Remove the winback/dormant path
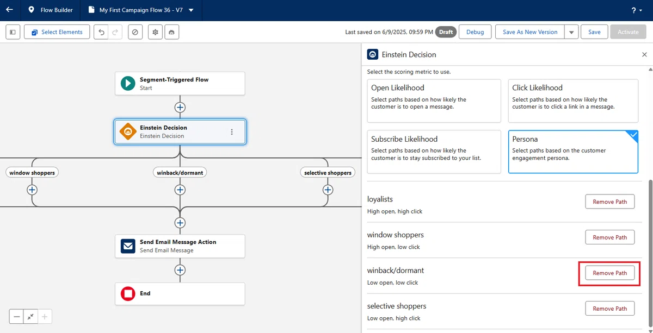This screenshot has width=653, height=333. (x=610, y=273)
